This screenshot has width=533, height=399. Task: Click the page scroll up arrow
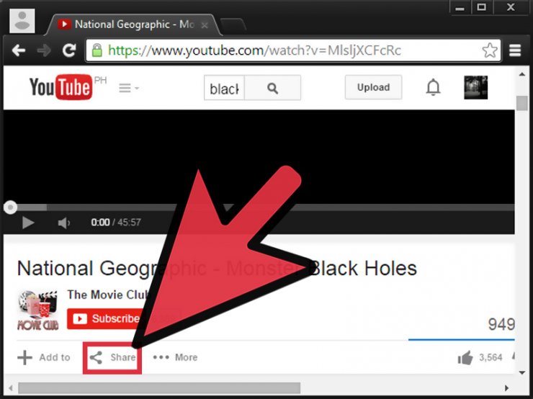[522, 74]
